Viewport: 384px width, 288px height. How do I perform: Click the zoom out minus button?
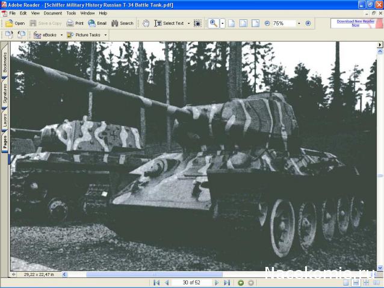click(267, 23)
